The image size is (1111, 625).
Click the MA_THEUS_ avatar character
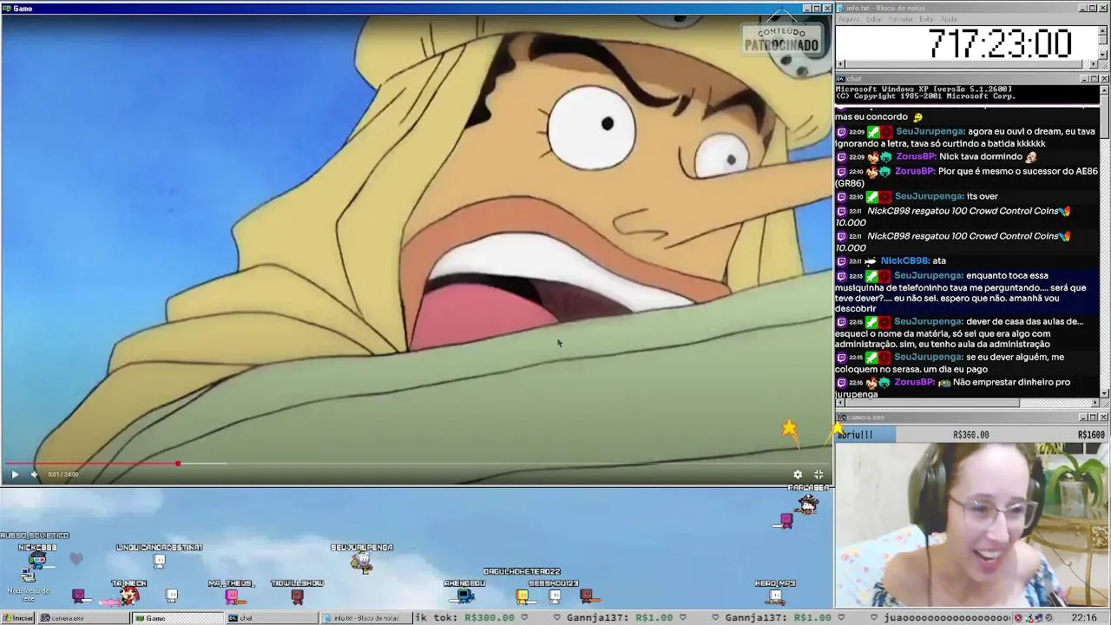click(x=232, y=595)
